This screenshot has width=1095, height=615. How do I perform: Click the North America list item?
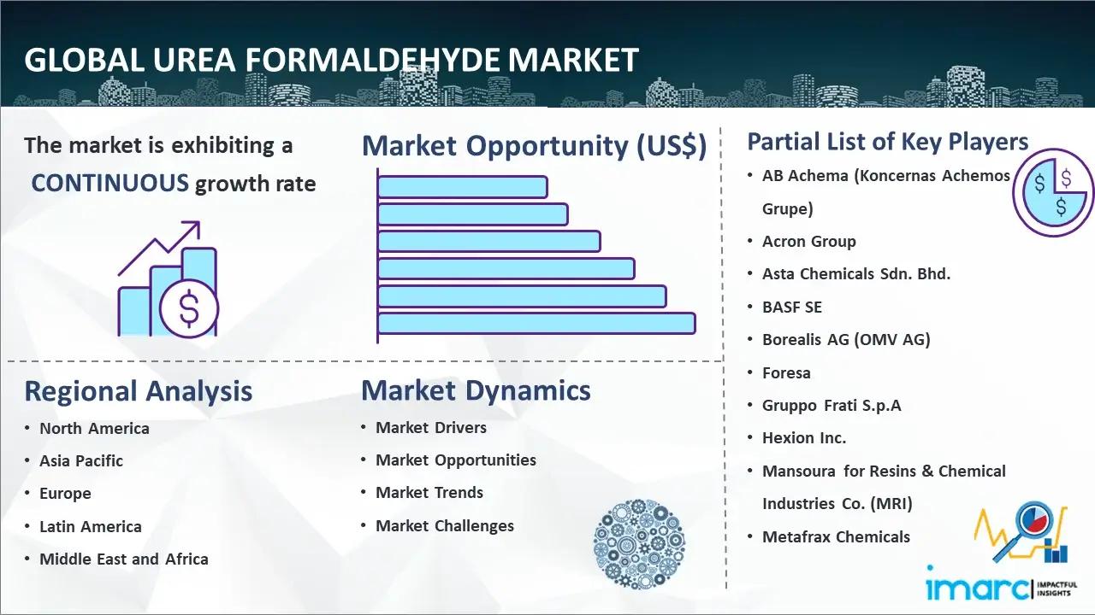[x=94, y=429]
